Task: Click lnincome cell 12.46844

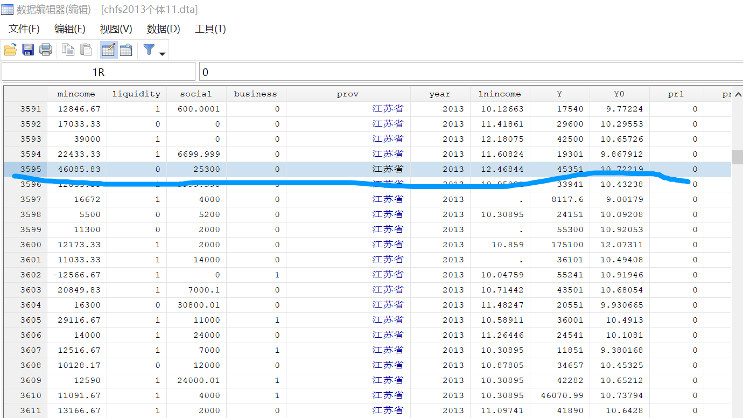Action: pos(500,169)
